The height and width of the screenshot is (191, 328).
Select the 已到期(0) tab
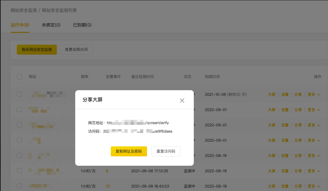pos(82,25)
